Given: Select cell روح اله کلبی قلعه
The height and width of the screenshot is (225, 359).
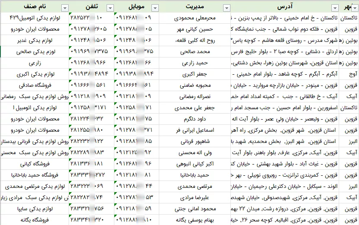Looking at the screenshot, I should pos(195,40).
